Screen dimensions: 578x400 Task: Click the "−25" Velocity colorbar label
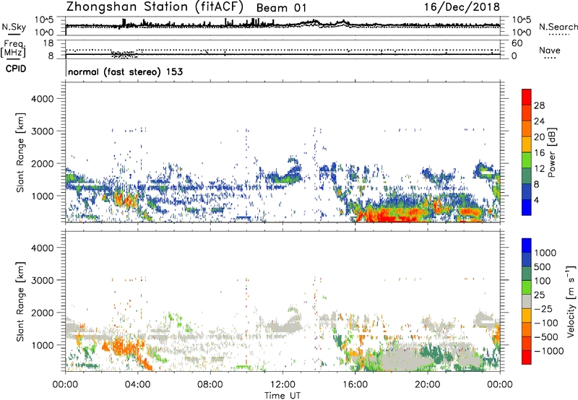point(543,309)
